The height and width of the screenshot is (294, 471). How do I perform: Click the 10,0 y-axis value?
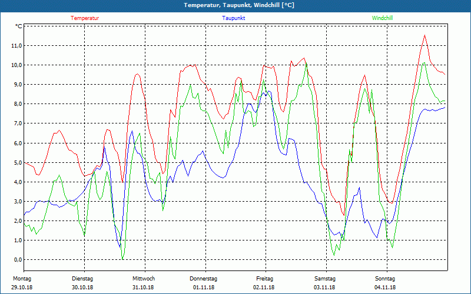pyautogui.click(x=16, y=65)
